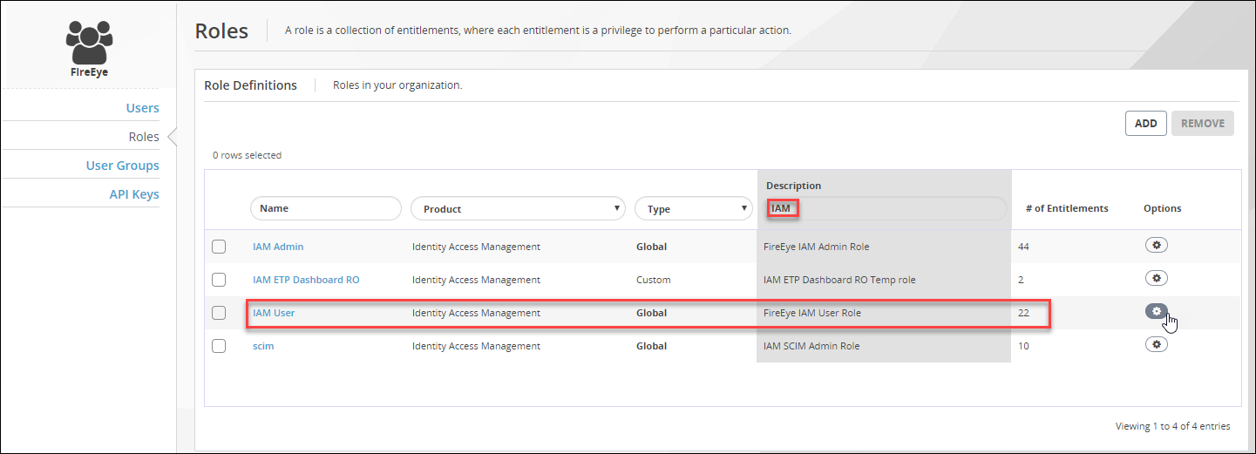Click the Options column header
The height and width of the screenshot is (454, 1256).
pos(1163,208)
